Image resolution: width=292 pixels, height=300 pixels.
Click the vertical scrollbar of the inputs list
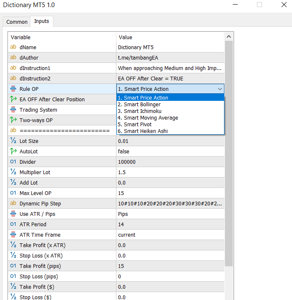[x=229, y=167]
